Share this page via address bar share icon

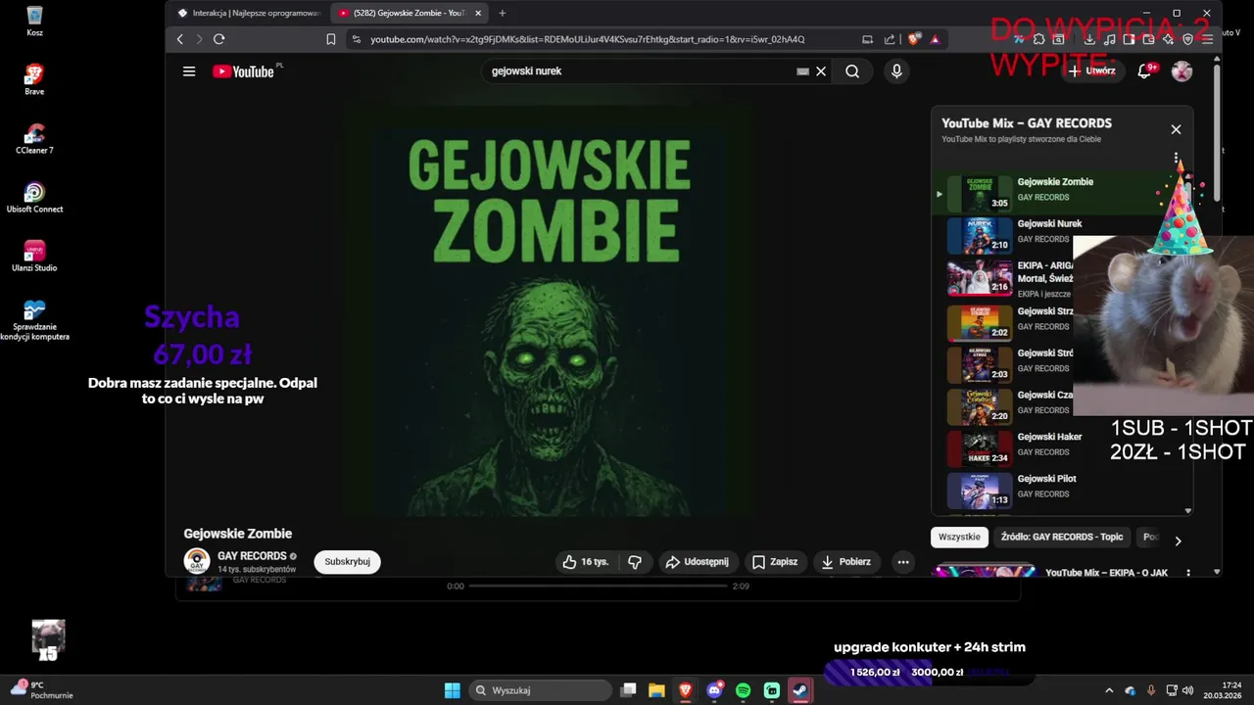point(890,39)
